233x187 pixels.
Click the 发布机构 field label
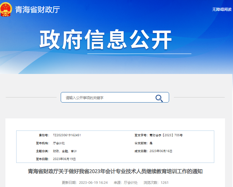click(42, 143)
